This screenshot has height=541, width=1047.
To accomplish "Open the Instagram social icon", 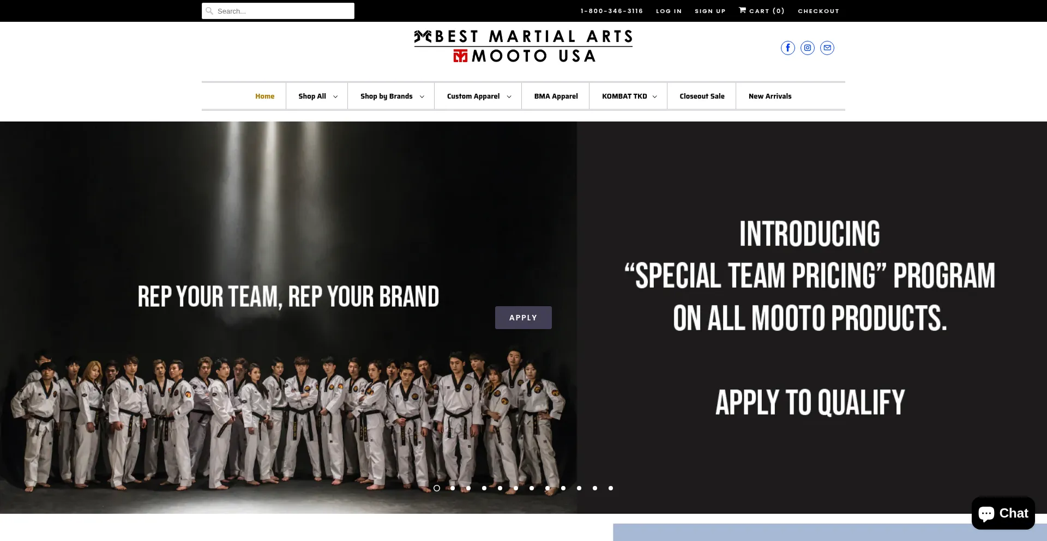I will 807,48.
